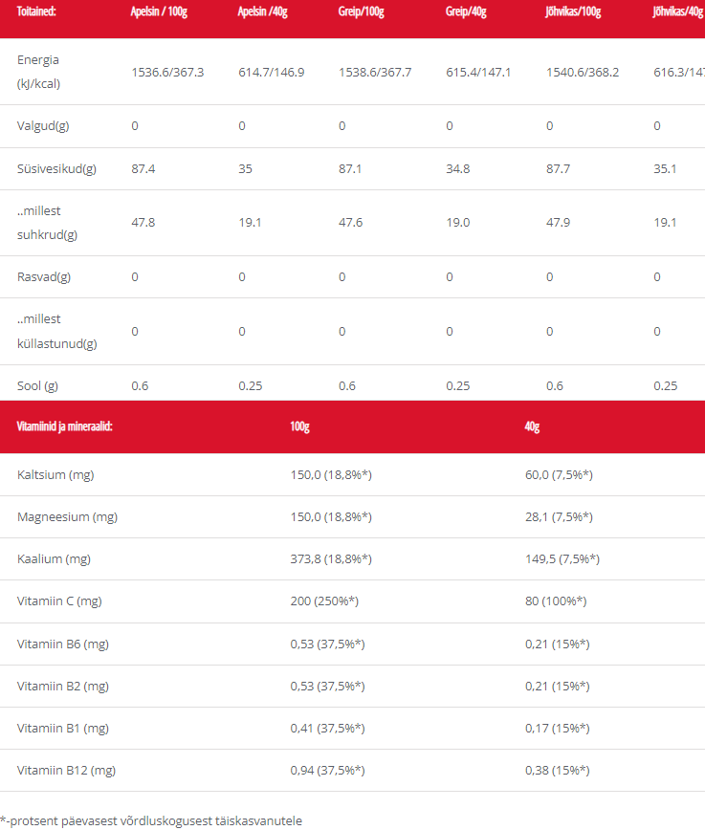Click the value '200 (250%*)'
705x830 pixels.
(324, 601)
